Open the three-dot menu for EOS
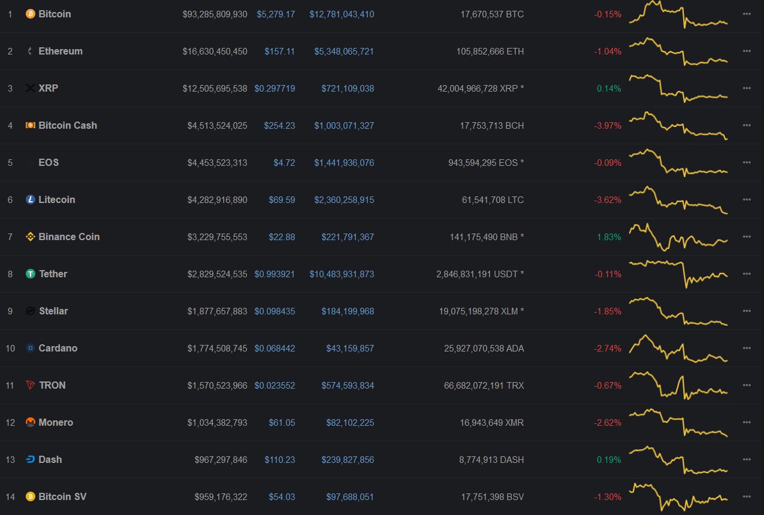 pos(747,162)
